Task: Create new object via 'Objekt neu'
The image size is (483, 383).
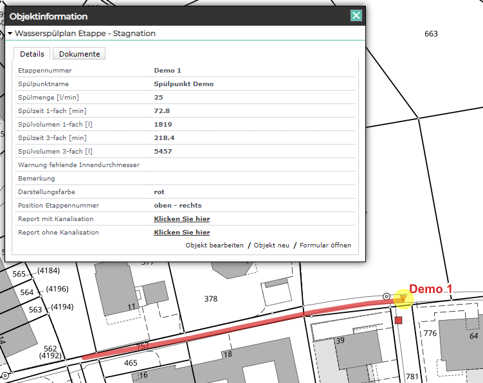Action: [270, 245]
